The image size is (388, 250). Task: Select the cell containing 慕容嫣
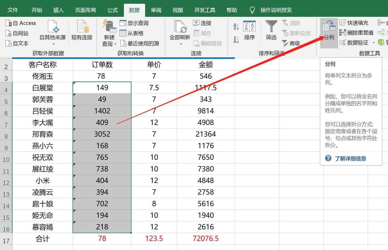(x=43, y=227)
